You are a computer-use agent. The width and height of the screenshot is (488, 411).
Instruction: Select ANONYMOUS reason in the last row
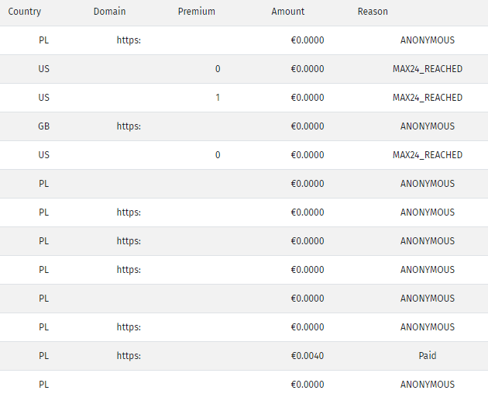(x=428, y=384)
